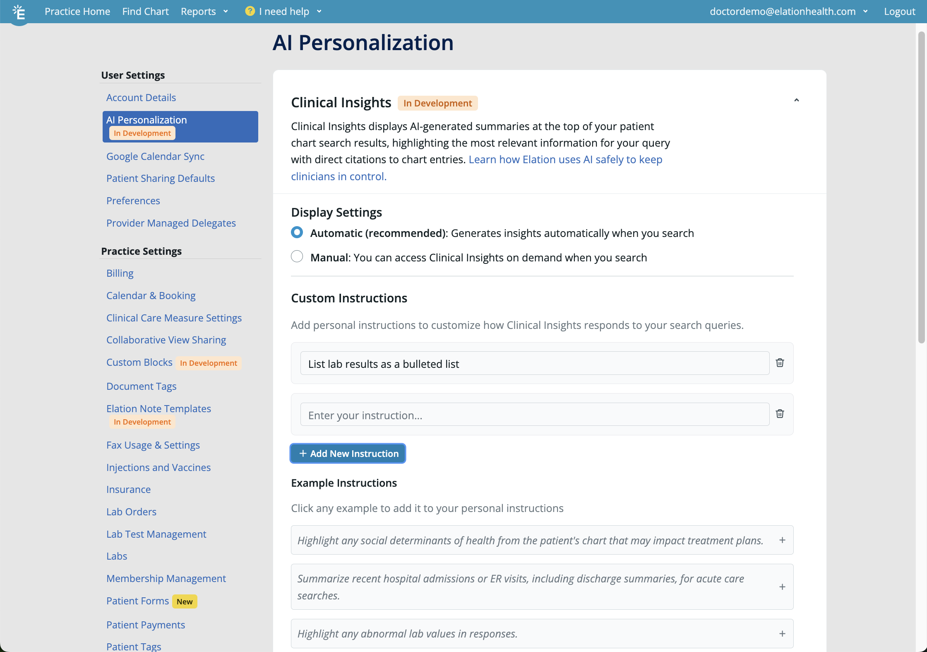Open the doctordemo account dropdown
The height and width of the screenshot is (652, 927).
(788, 12)
